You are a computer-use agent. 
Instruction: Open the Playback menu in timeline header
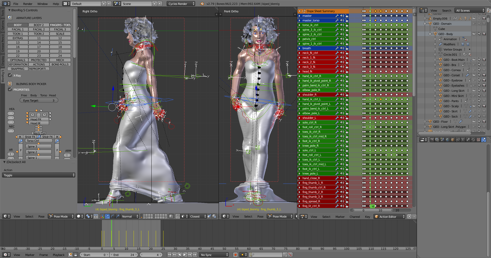59,255
